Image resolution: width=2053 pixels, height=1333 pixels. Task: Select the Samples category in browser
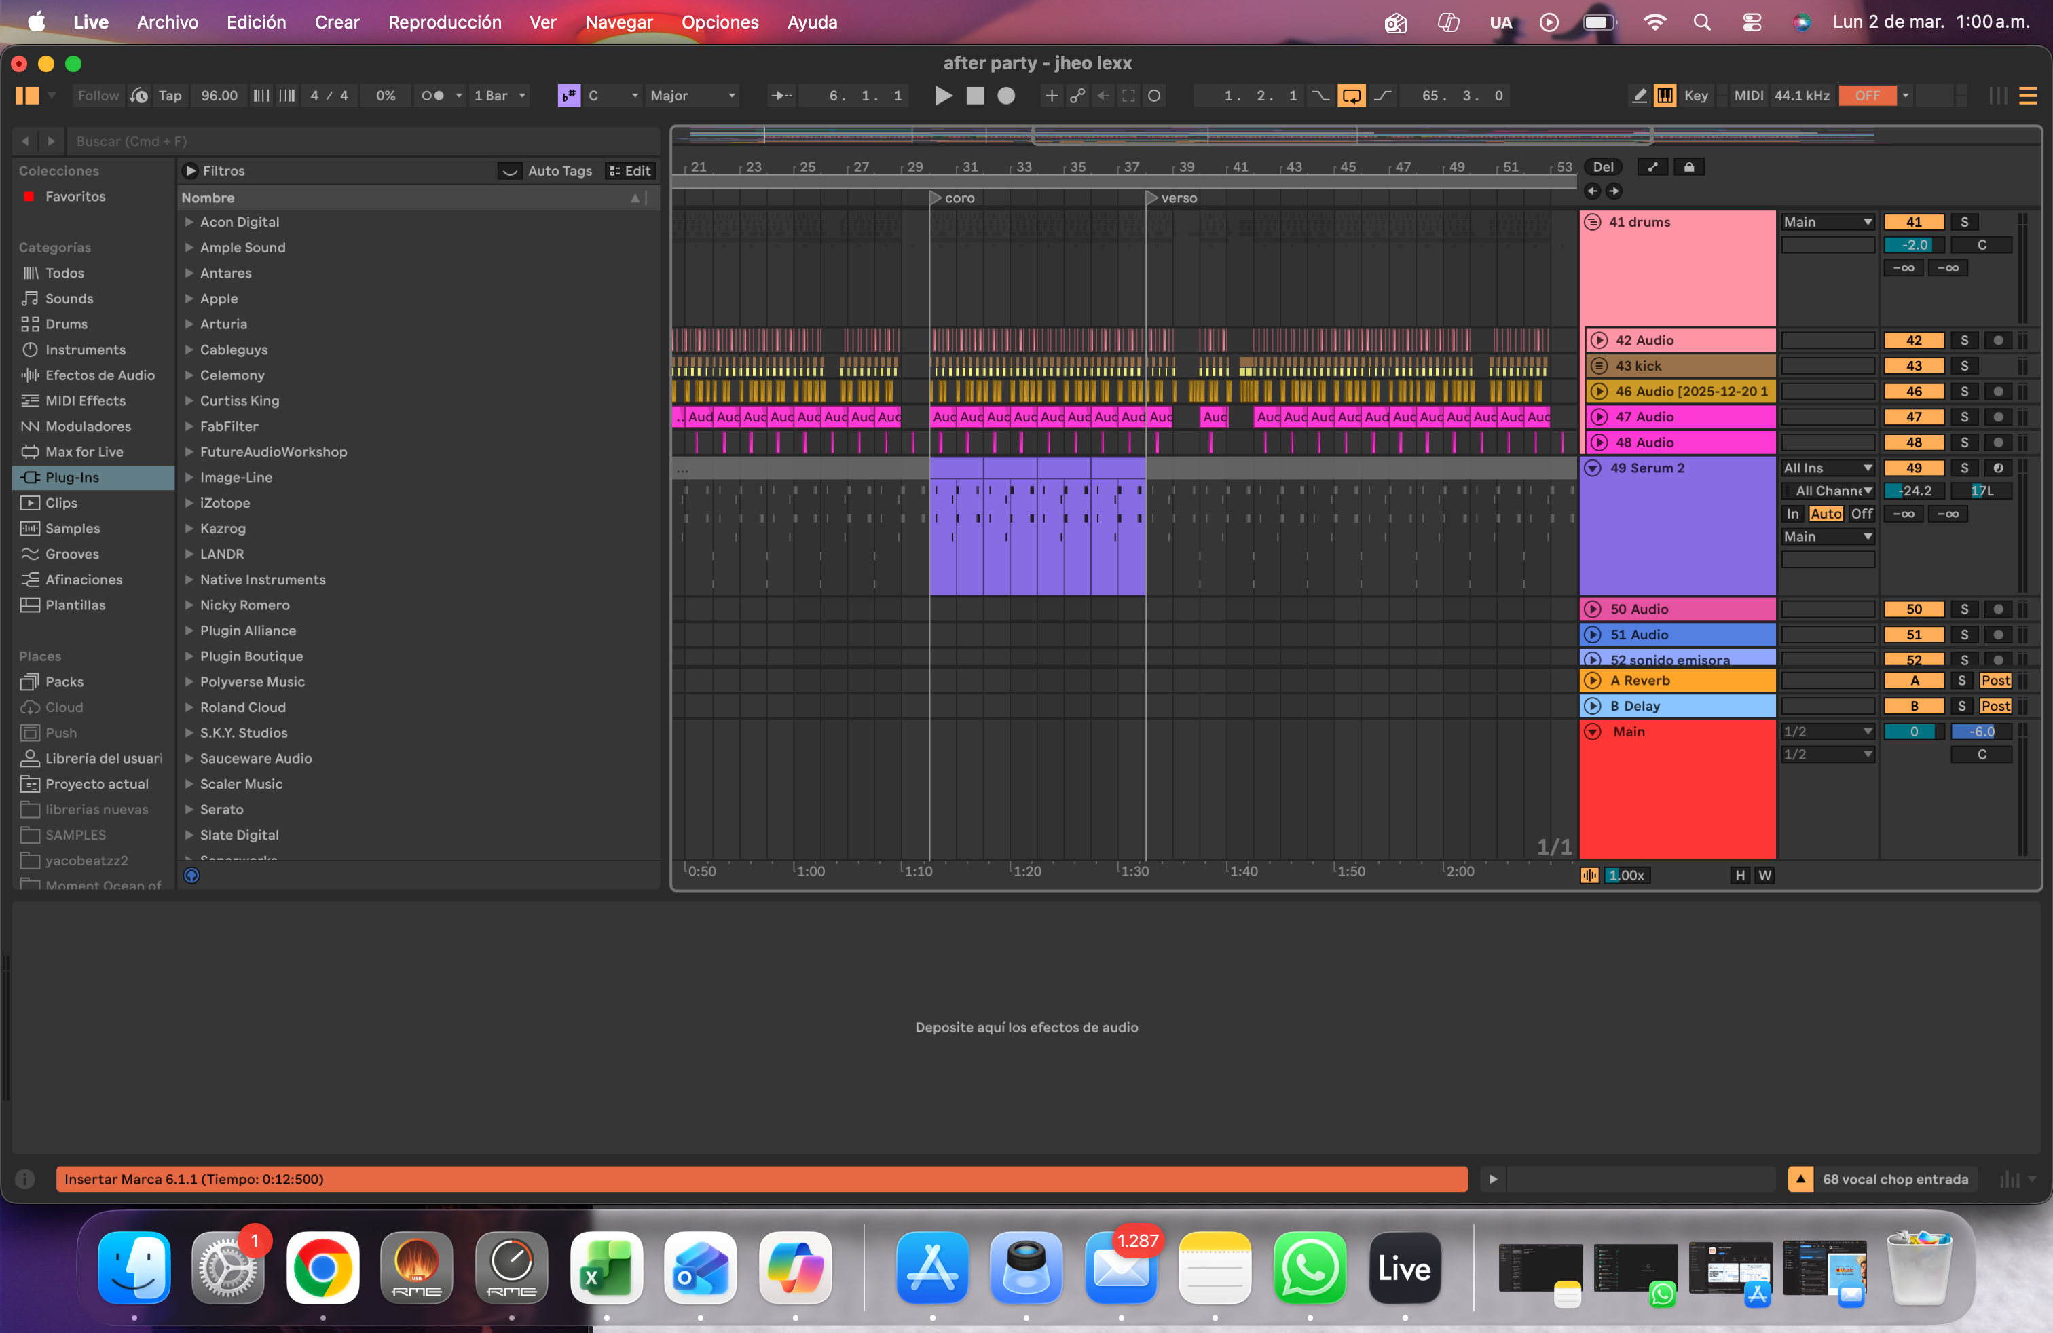pos(73,529)
